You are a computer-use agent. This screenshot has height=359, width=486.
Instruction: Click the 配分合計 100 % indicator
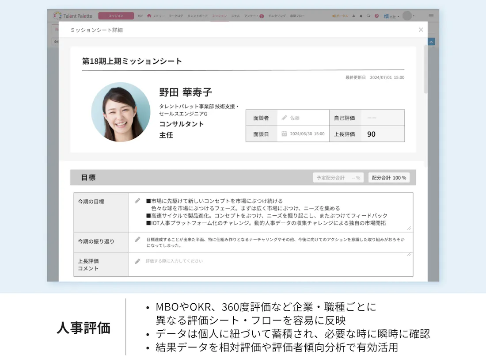[x=389, y=178]
